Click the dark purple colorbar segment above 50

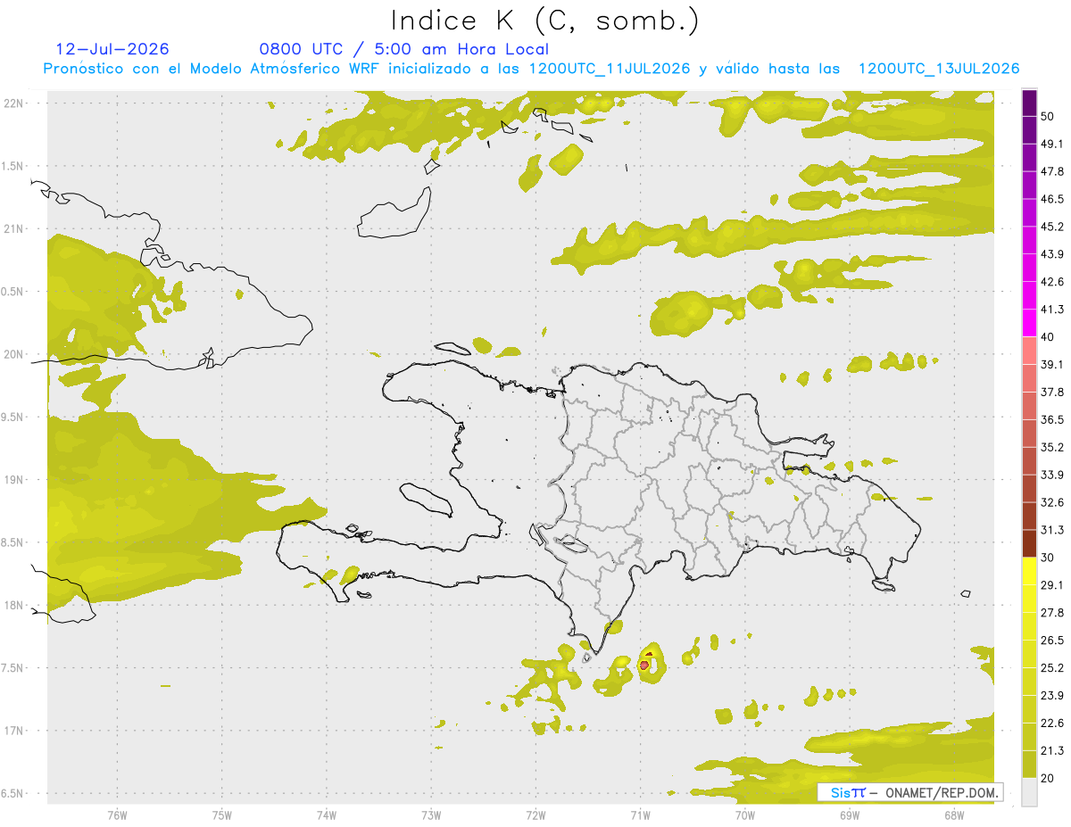click(1029, 103)
